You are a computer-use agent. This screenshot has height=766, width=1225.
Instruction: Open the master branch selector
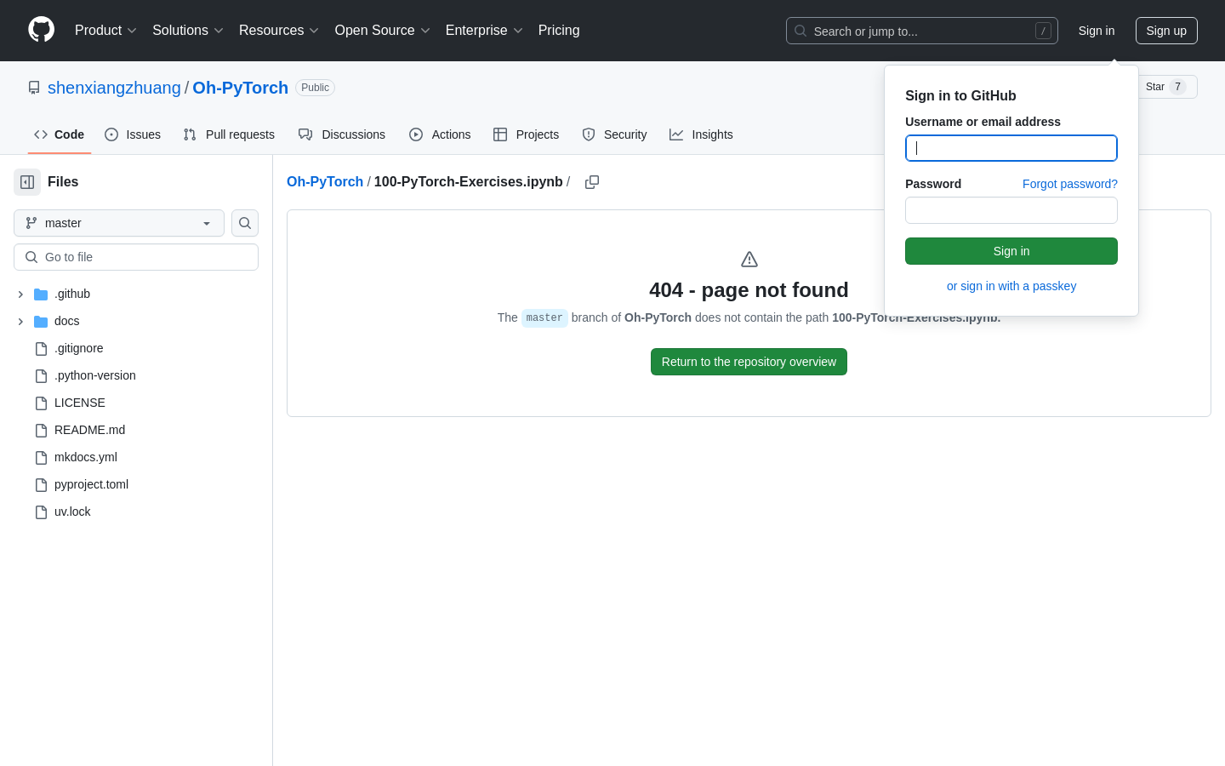coord(119,223)
